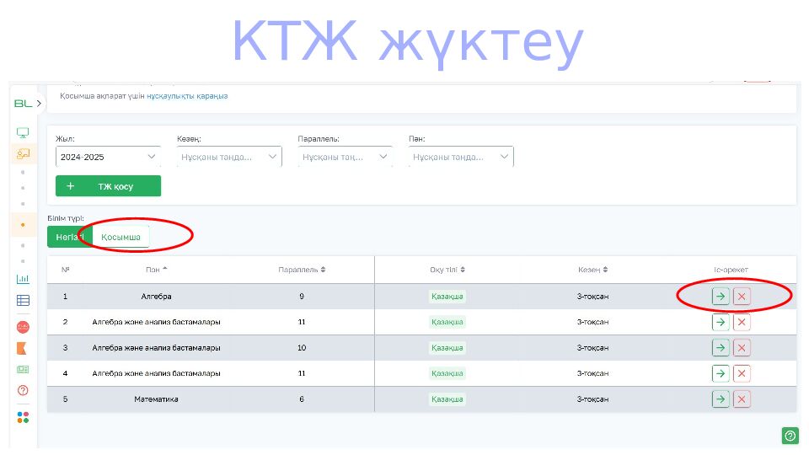
Task: Click the ТЖ қосу button
Action: 108,186
